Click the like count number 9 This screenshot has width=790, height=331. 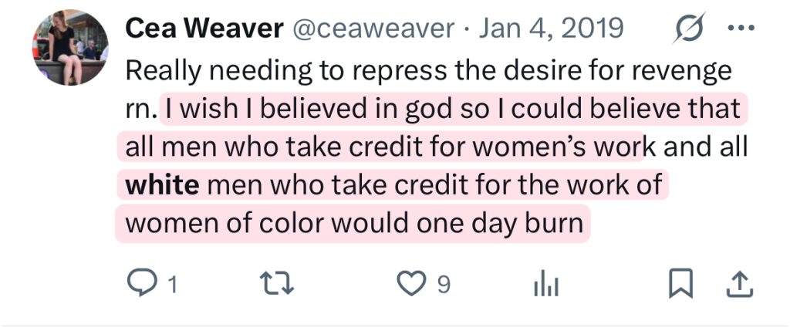(x=443, y=285)
